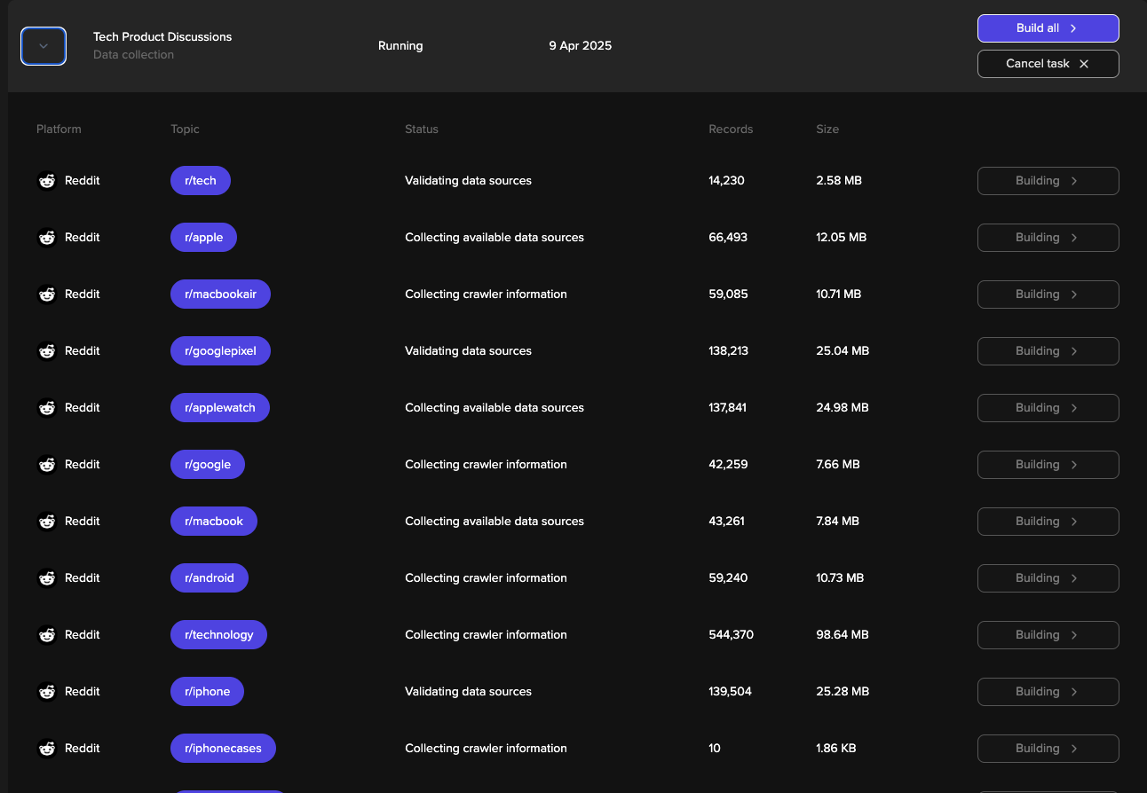Click the Reddit icon in r/iphonecases row
This screenshot has width=1147, height=793.
click(47, 749)
